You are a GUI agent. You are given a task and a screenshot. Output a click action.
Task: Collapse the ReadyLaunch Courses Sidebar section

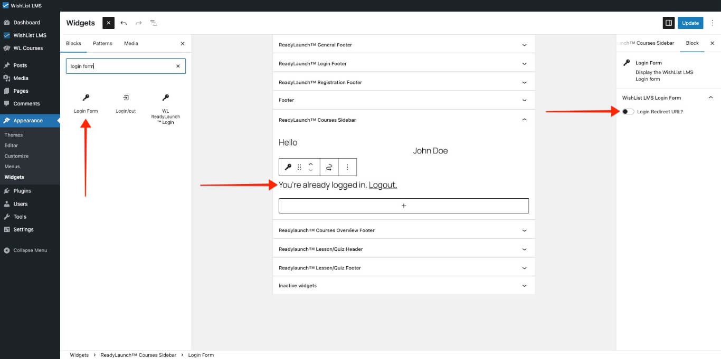point(524,119)
